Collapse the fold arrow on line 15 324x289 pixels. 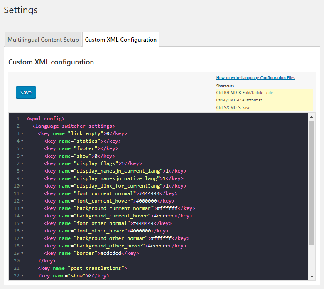click(x=22, y=223)
